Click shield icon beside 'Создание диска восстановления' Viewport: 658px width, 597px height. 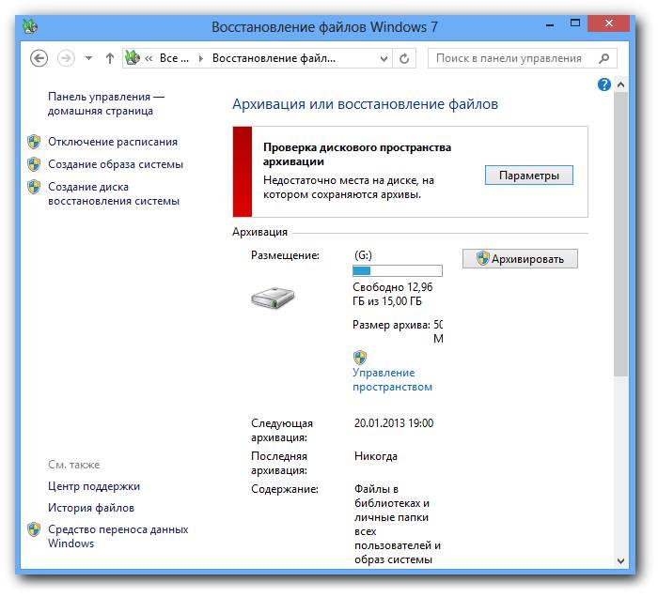[34, 187]
